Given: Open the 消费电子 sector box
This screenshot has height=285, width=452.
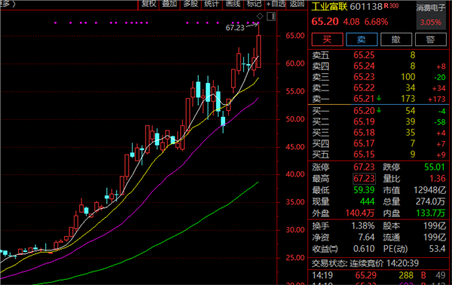Looking at the screenshot, I should click(431, 15).
